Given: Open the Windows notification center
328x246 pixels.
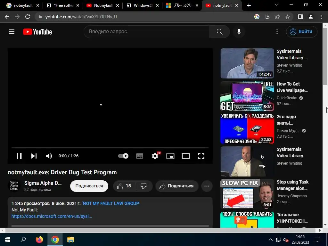Looking at the screenshot, I should tap(317, 240).
